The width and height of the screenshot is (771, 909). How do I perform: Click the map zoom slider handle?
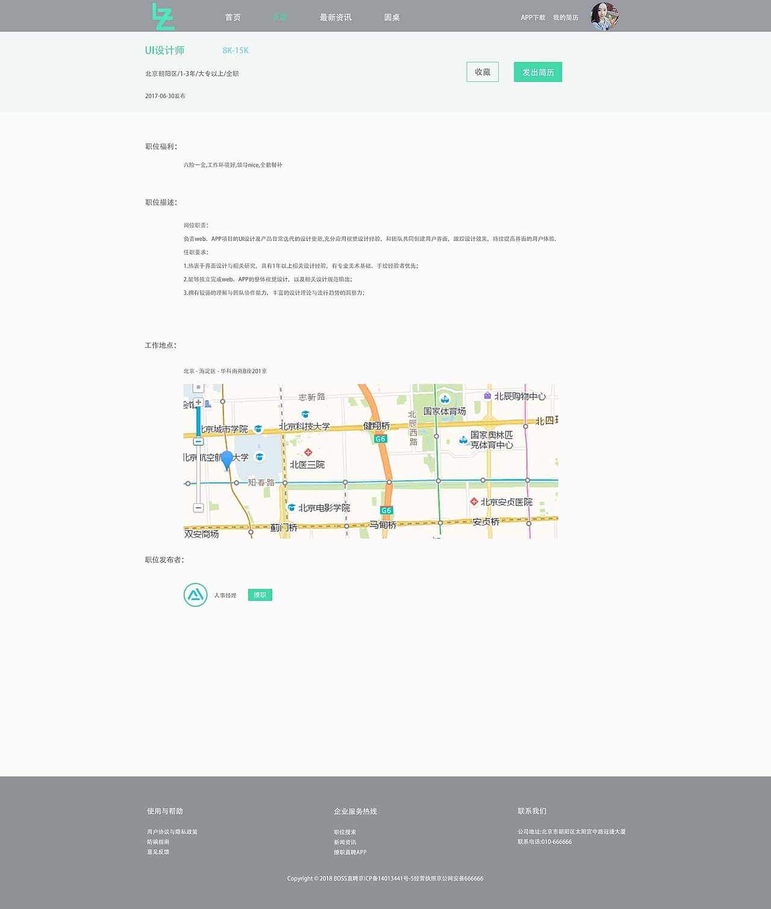click(x=198, y=442)
